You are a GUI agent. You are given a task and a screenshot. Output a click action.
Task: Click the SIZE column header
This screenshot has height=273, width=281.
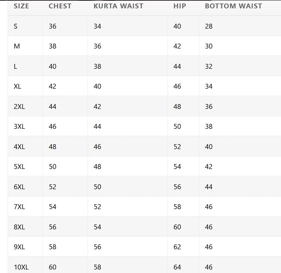(x=21, y=6)
